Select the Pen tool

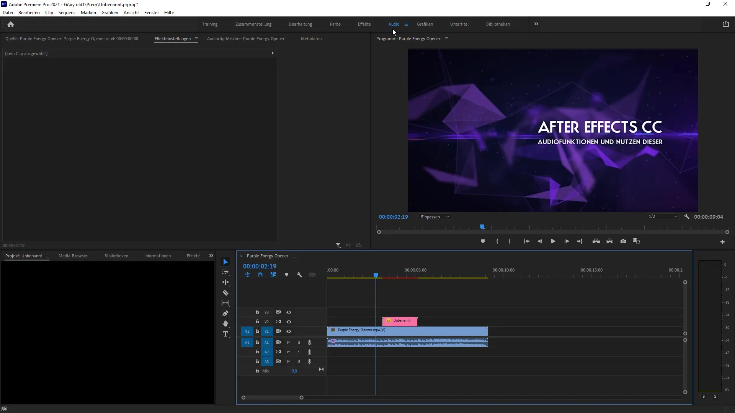[225, 314]
